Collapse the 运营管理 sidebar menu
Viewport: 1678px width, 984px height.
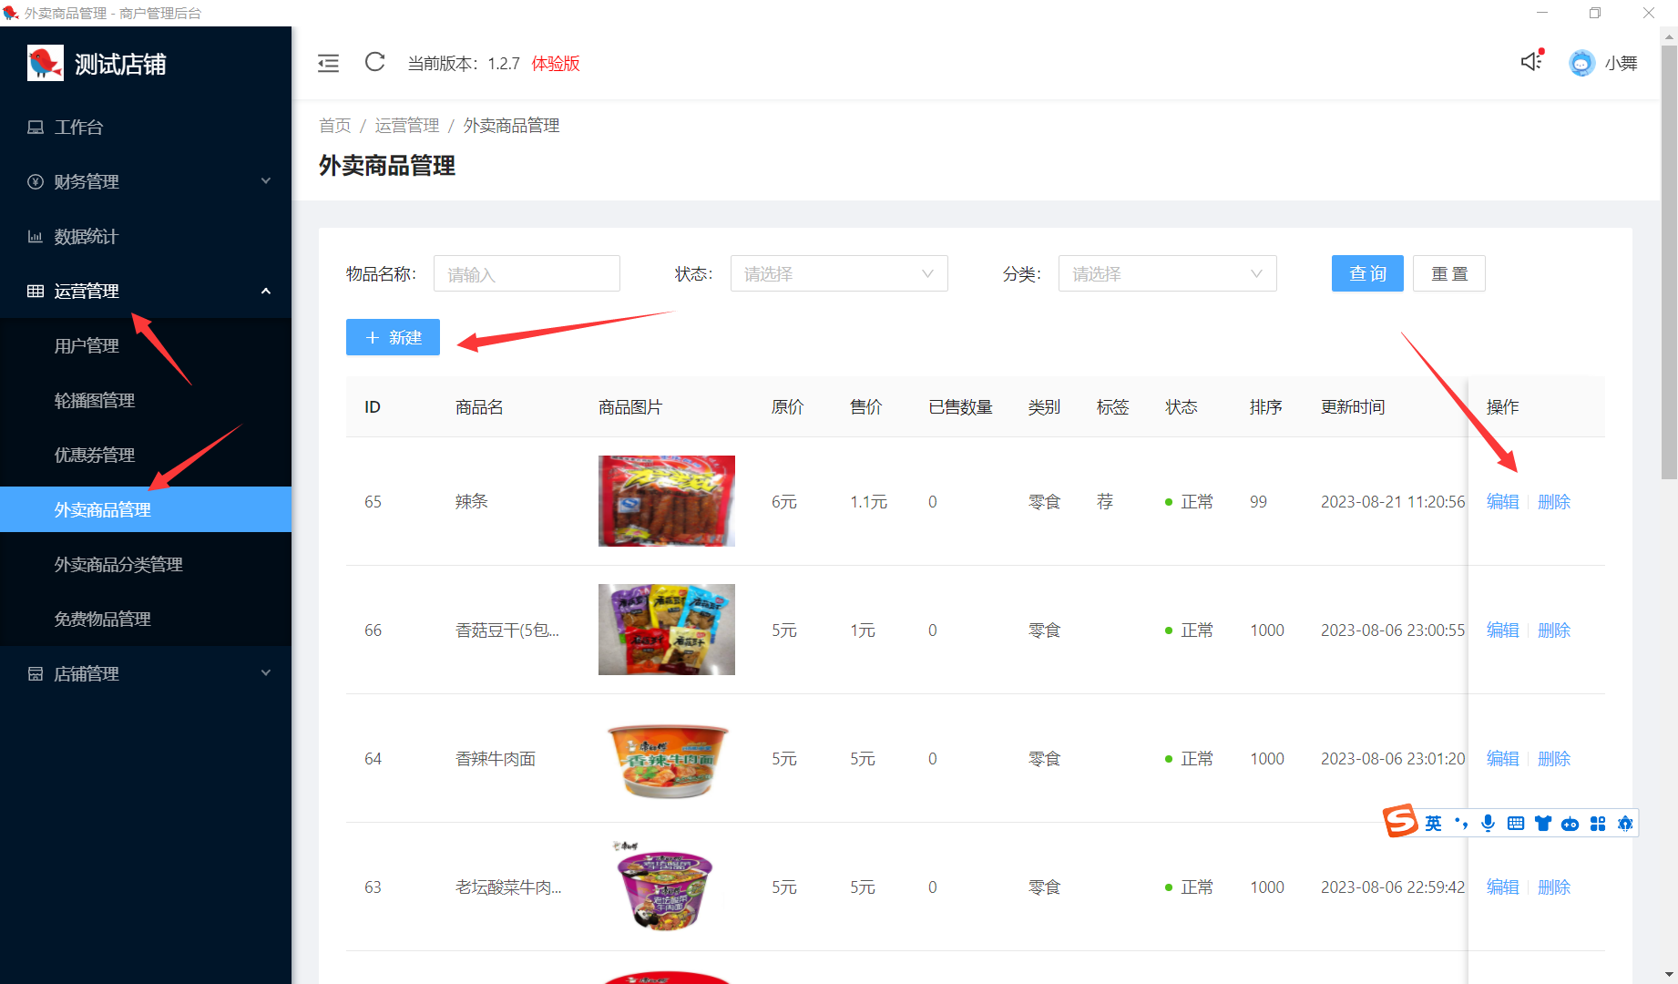146,291
